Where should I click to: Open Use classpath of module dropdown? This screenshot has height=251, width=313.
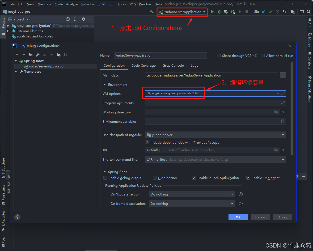click(x=215, y=135)
